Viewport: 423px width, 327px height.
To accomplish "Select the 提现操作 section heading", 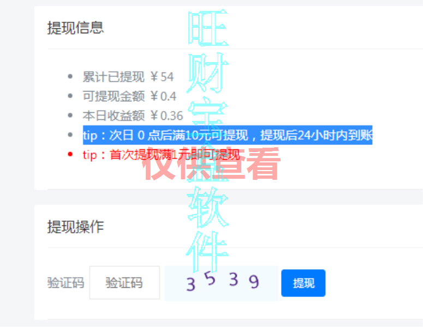I will pos(75,227).
